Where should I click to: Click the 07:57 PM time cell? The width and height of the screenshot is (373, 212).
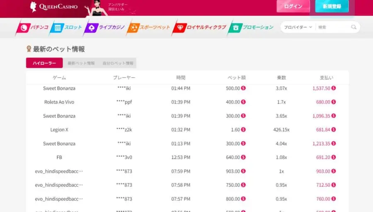(x=181, y=199)
